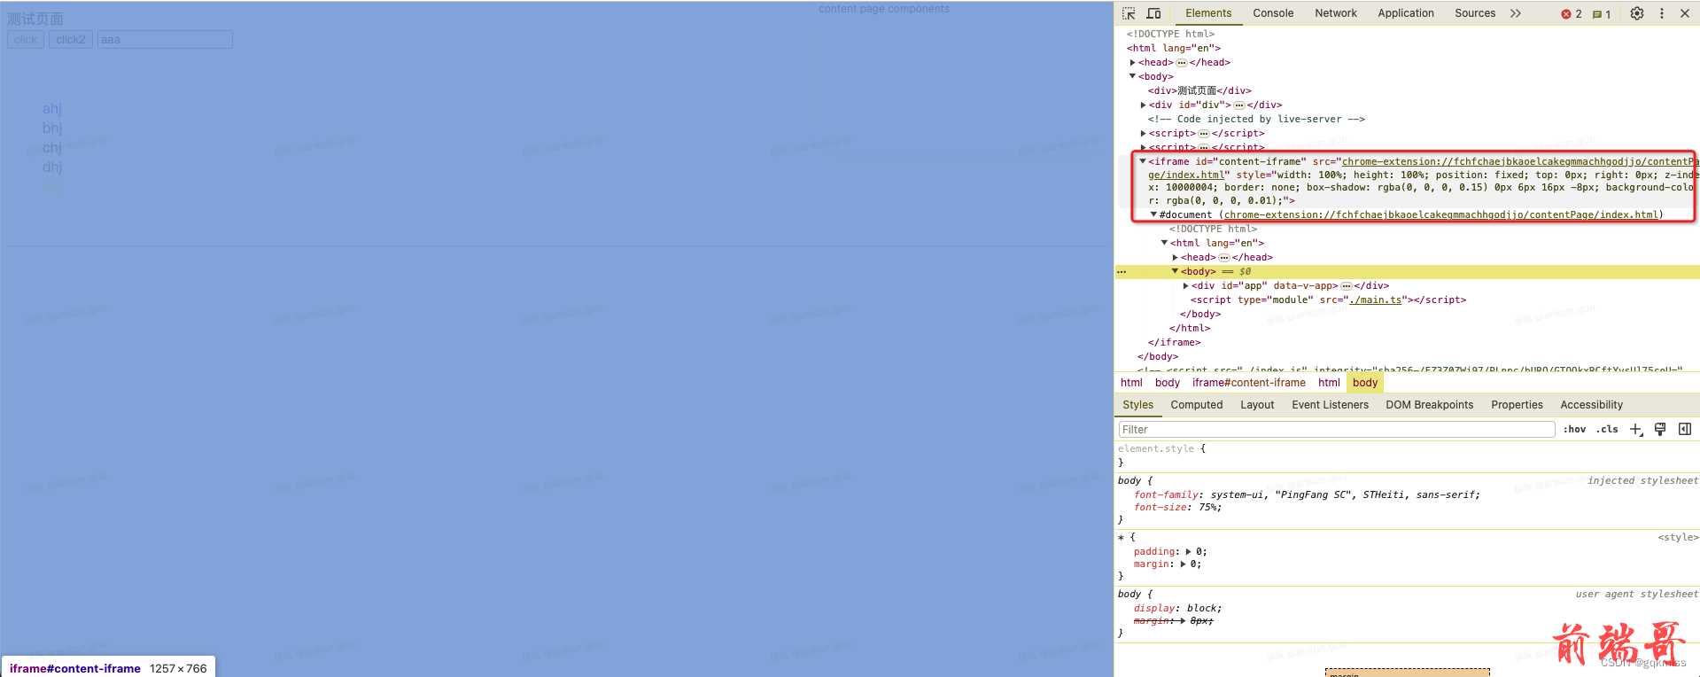This screenshot has width=1700, height=677.
Task: Open the Network tab
Action: pyautogui.click(x=1336, y=13)
